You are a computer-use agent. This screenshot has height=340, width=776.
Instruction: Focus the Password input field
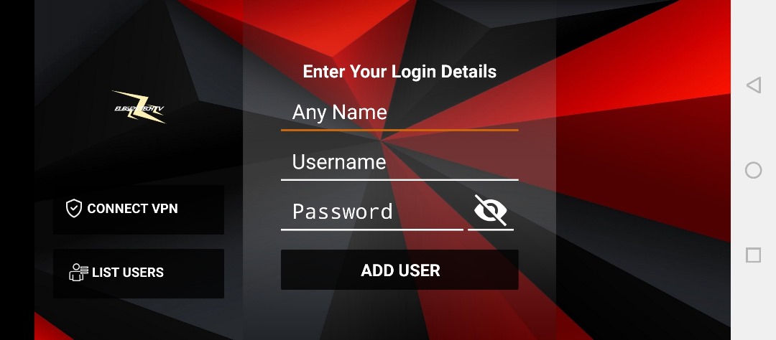[x=372, y=212]
